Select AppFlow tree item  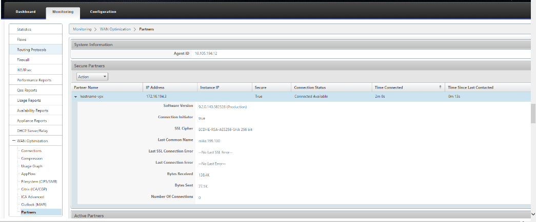click(x=28, y=174)
